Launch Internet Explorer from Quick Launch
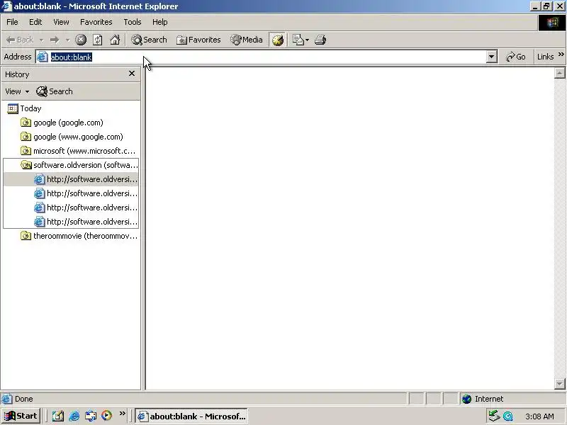The image size is (567, 425). tap(74, 416)
